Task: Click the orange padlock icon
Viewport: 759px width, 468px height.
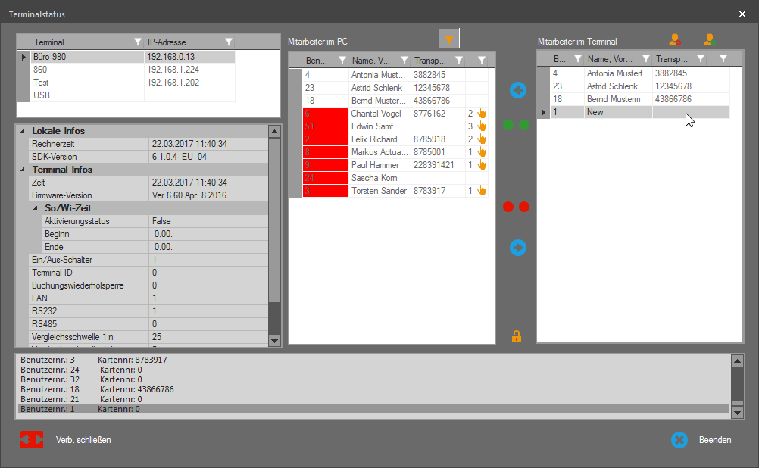Action: click(x=517, y=336)
